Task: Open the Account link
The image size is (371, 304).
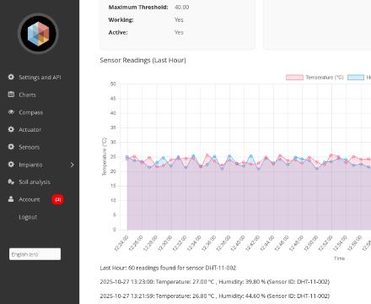Action: 30,199
